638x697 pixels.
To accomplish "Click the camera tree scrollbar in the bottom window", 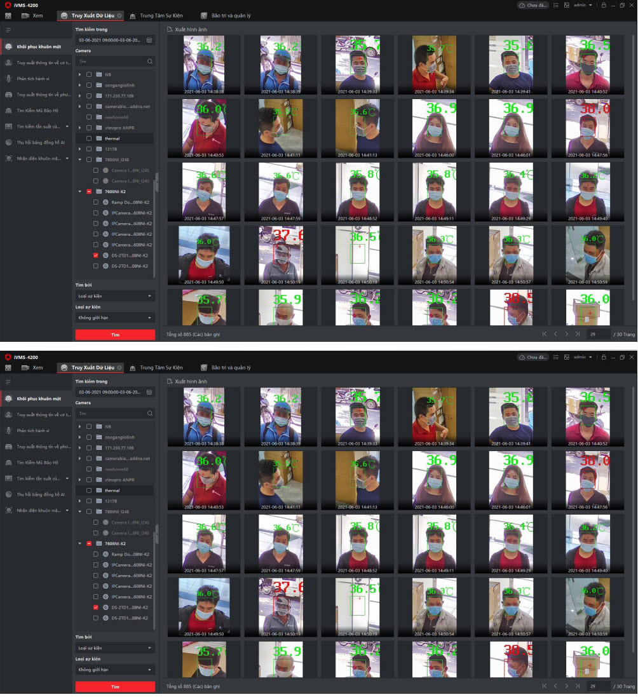I will pyautogui.click(x=155, y=534).
